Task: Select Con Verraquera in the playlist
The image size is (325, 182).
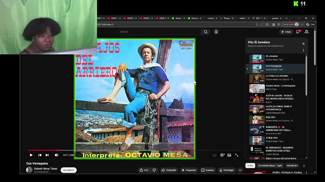Action: tap(276, 68)
